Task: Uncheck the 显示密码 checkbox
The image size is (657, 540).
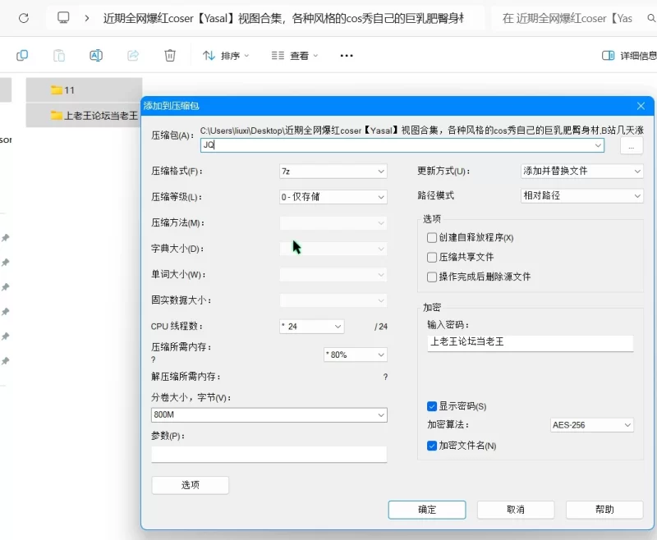Action: [x=432, y=406]
